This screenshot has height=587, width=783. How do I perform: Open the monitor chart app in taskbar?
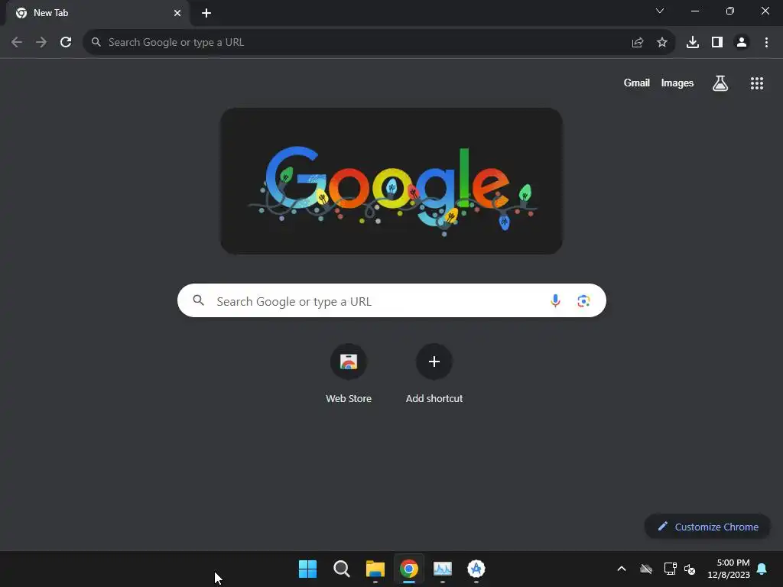pyautogui.click(x=443, y=569)
